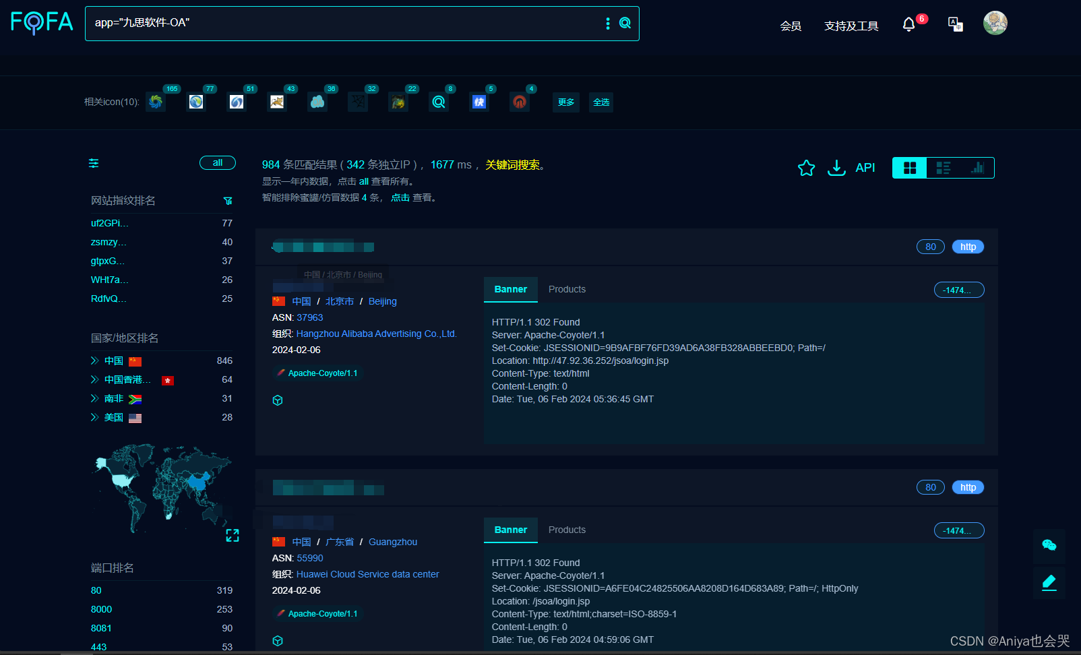Viewport: 1081px width, 655px height.
Task: Click the 关键词搜索 link
Action: click(512, 164)
